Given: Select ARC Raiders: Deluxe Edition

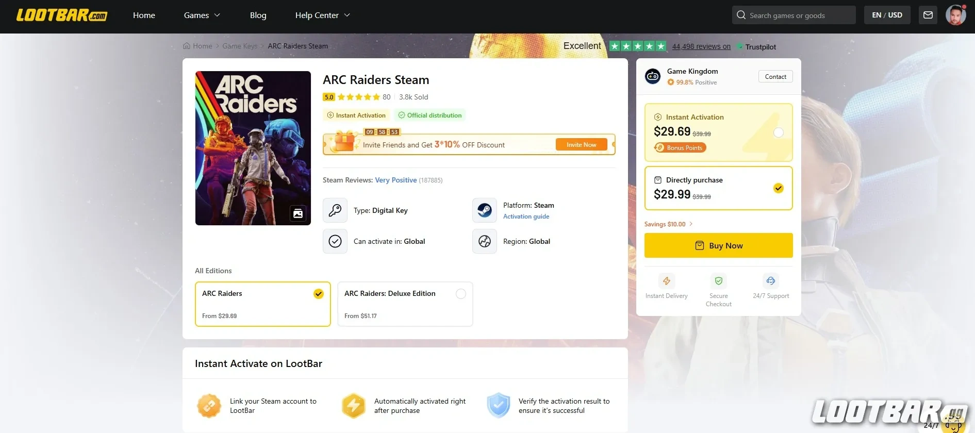Looking at the screenshot, I should (x=405, y=304).
